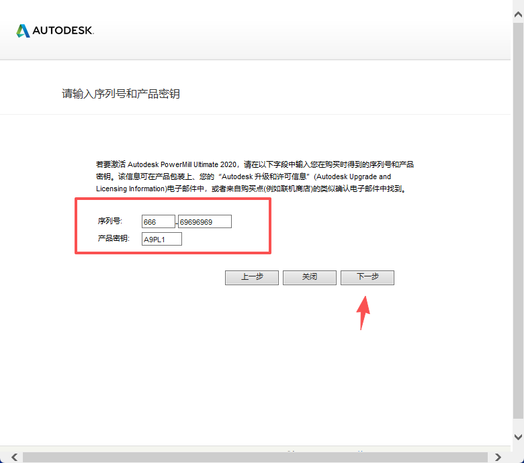This screenshot has width=524, height=463.
Task: Click the 产品密钥: label
Action: 114,238
